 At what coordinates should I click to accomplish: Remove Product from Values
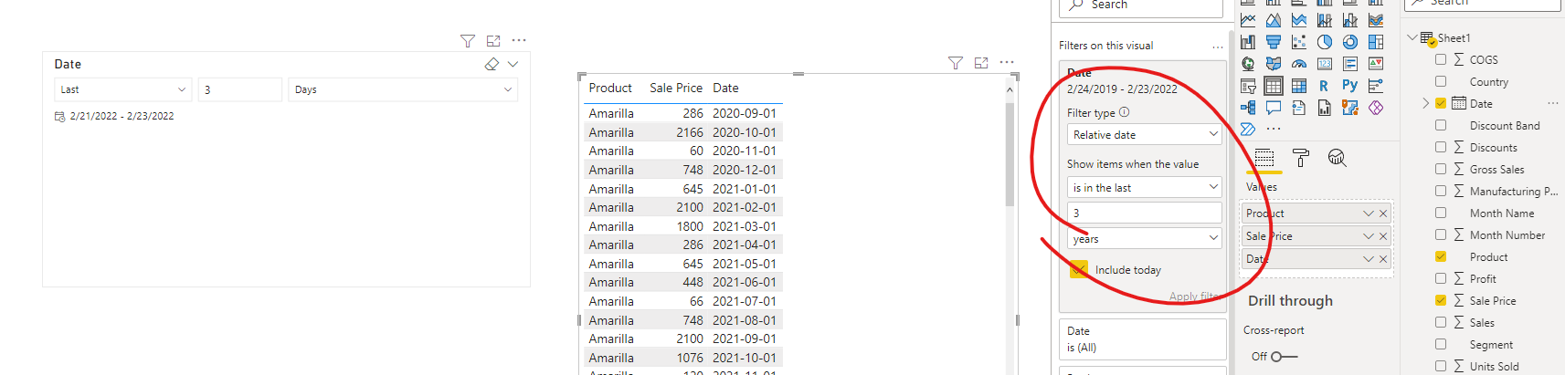1383,214
